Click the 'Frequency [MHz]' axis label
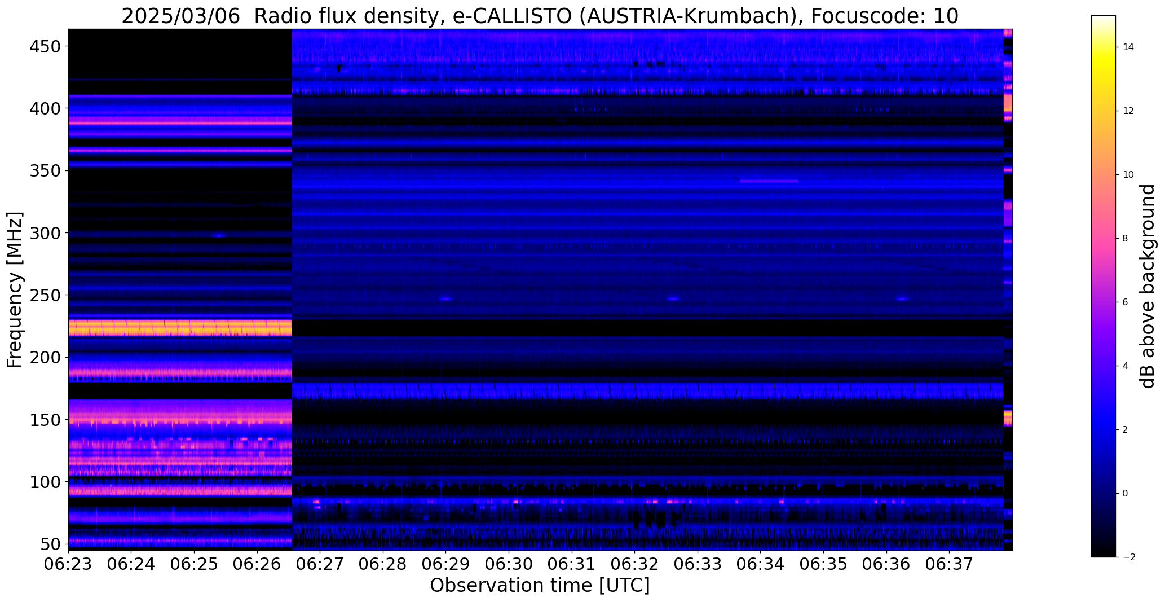 pyautogui.click(x=15, y=290)
